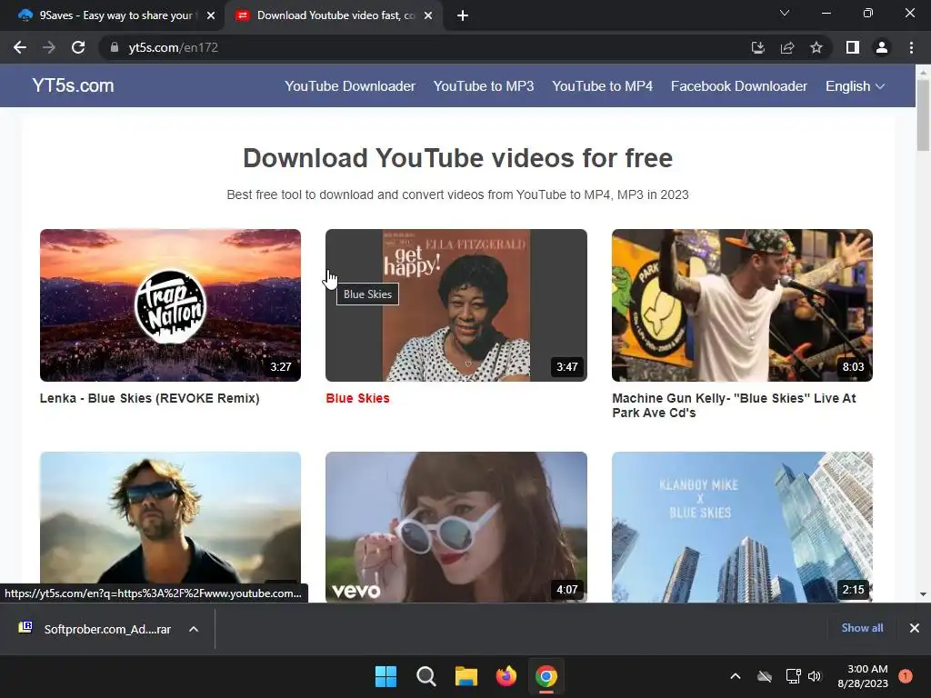Close the Download Youtube video tab
This screenshot has height=698, width=931.
pos(428,15)
